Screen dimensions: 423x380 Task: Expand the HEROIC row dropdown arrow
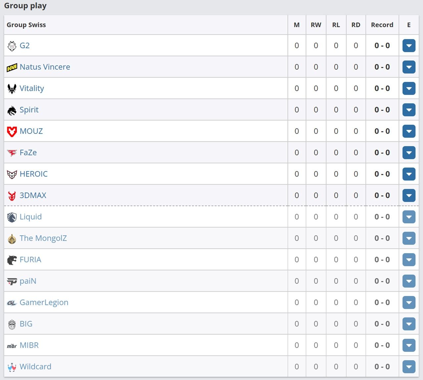pos(409,174)
